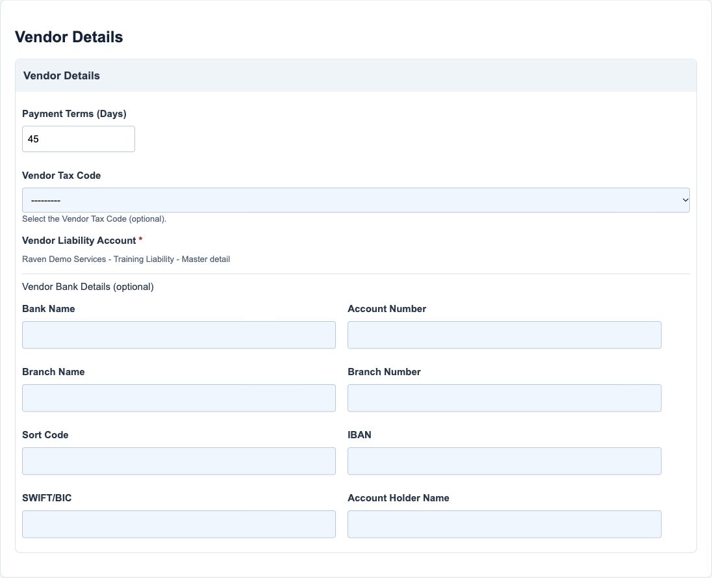Viewport: 712px width, 578px height.
Task: Select the Sort Code input box
Action: click(179, 461)
